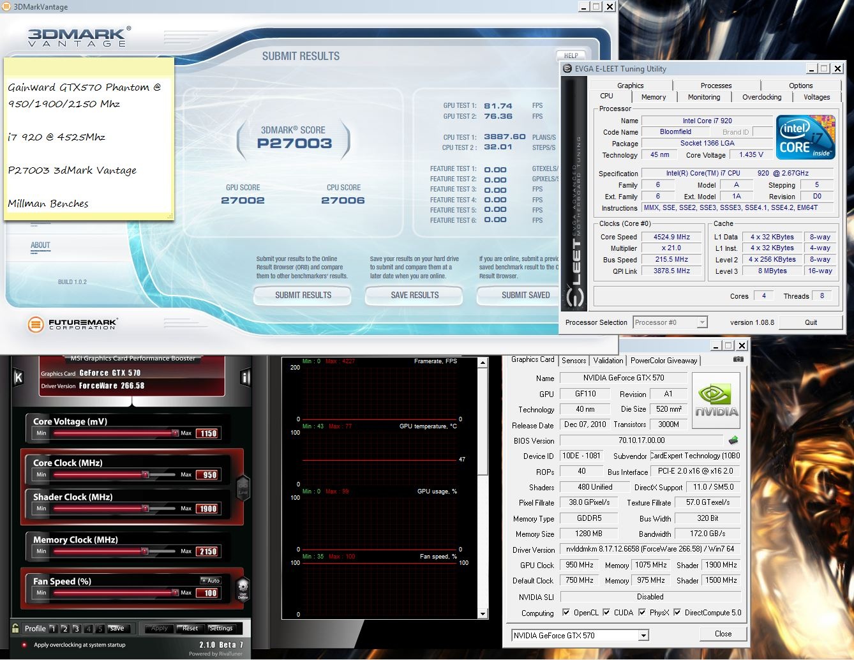Viewport: 854px width, 660px height.
Task: Toggle Apply overclocking at system startup
Action: pos(24,645)
